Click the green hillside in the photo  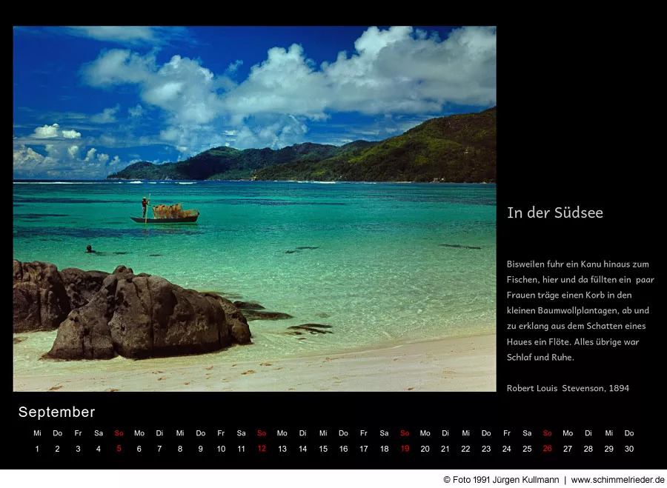click(x=415, y=152)
